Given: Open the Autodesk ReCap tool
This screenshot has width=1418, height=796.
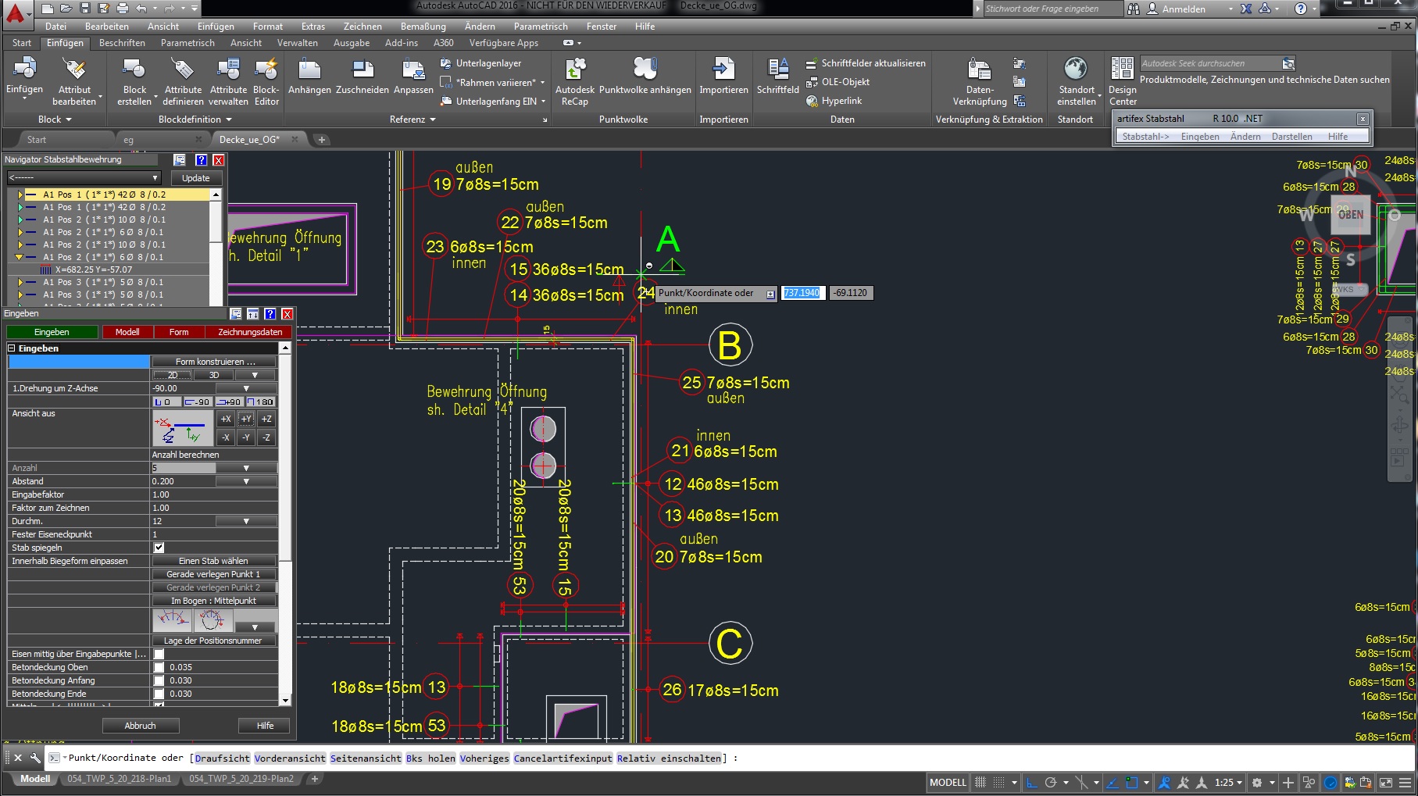Looking at the screenshot, I should click(x=574, y=80).
